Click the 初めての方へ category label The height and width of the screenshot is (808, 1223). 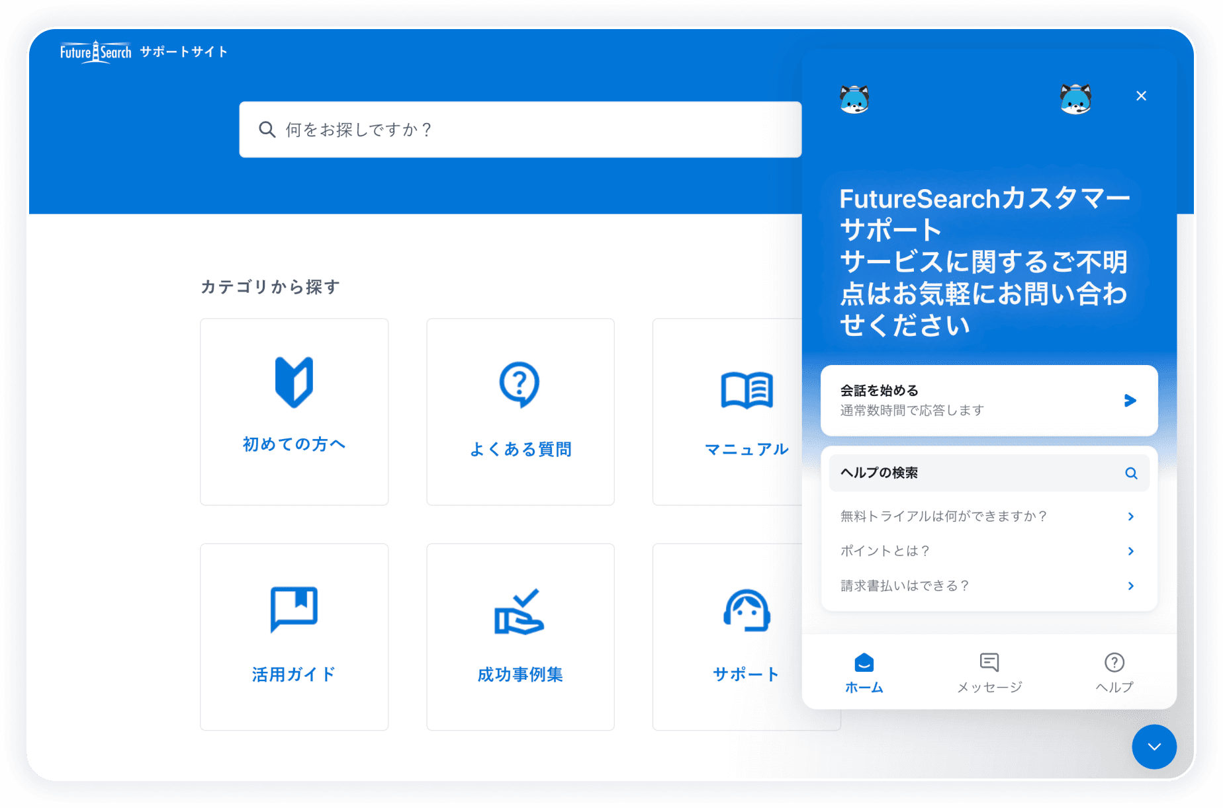tap(294, 444)
